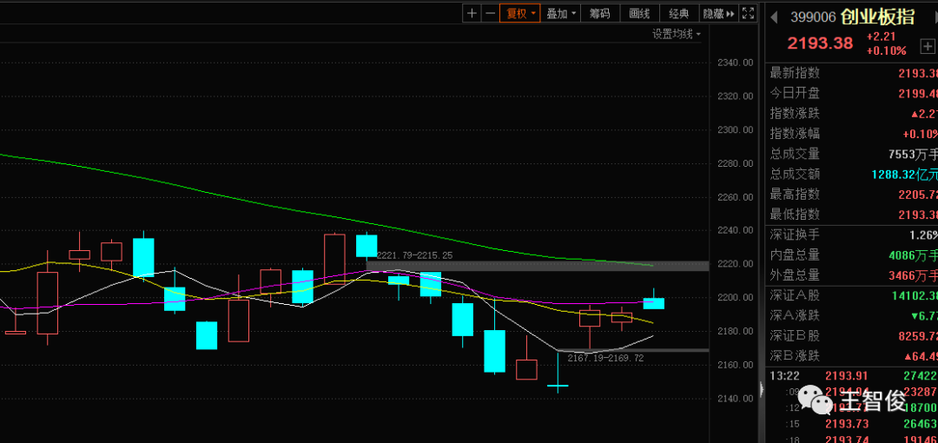
Task: Click the 深证B股 link row
Action: 854,336
